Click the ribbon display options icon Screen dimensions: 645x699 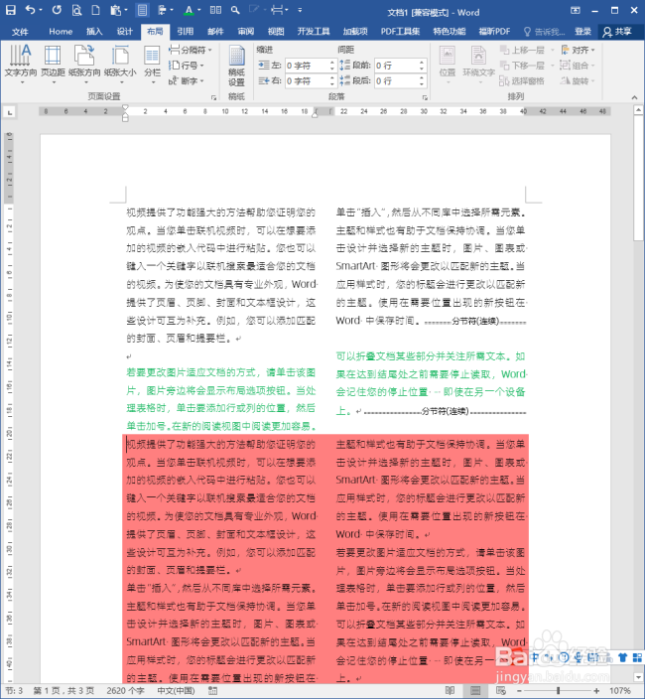point(576,10)
